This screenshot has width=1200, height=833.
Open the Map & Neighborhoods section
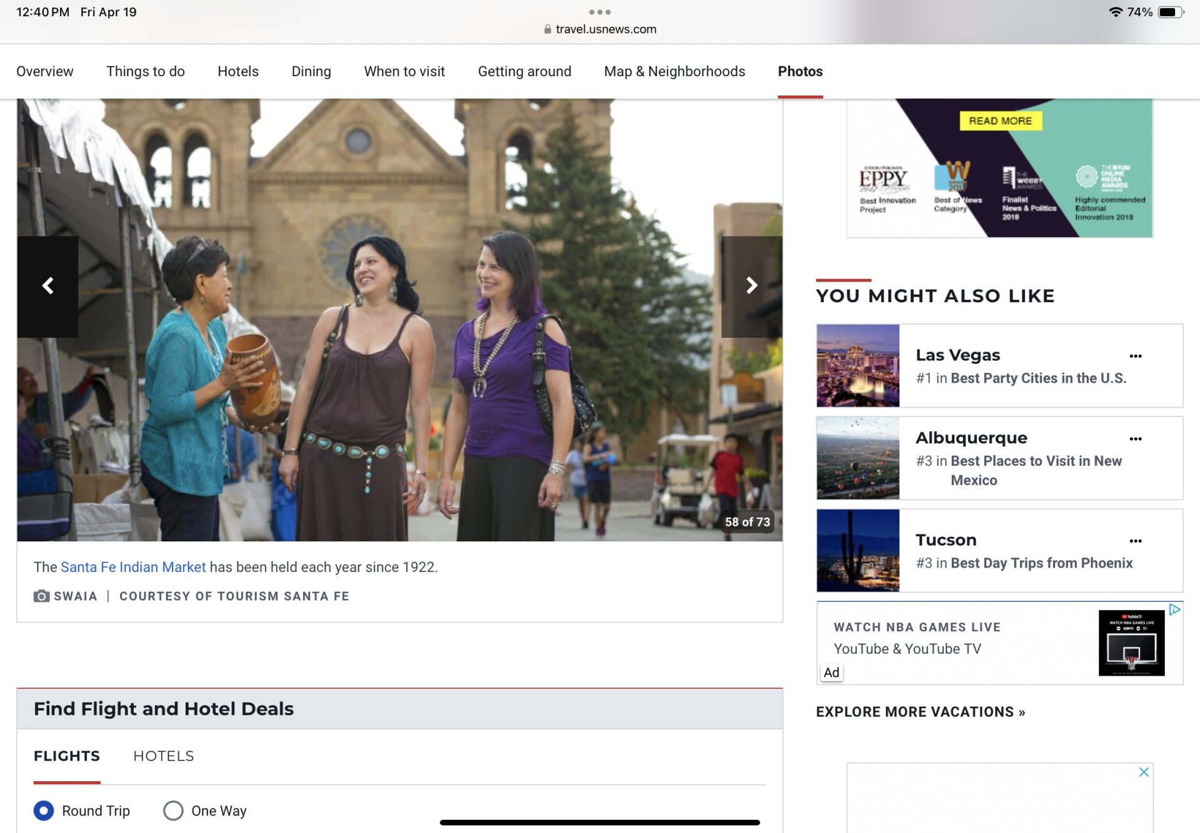click(674, 71)
